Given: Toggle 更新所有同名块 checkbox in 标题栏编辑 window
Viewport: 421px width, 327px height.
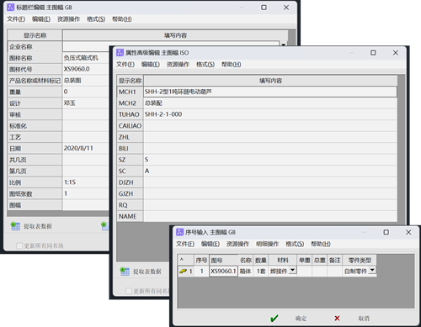Looking at the screenshot, I should click(x=19, y=245).
